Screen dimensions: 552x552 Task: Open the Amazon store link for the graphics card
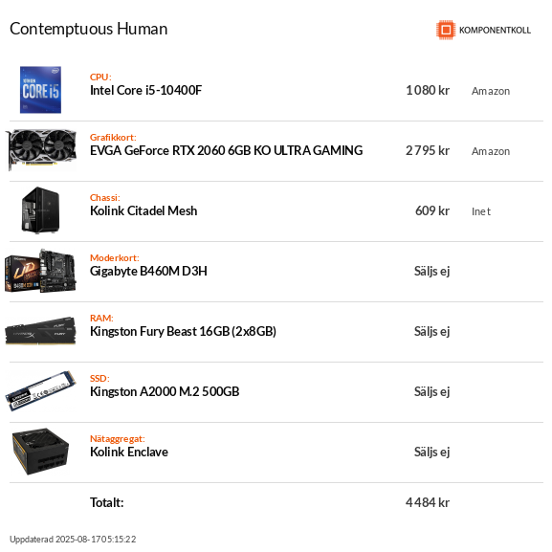point(491,151)
